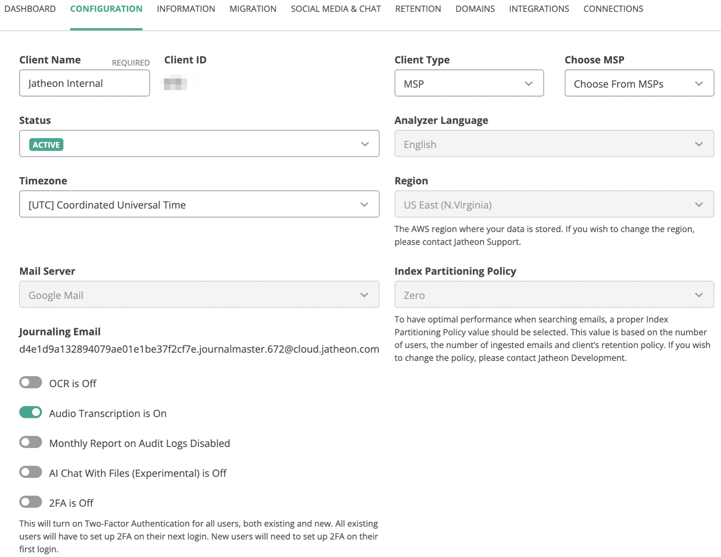Go to Social Media & Chat tab
This screenshot has width=721, height=557.
point(336,9)
